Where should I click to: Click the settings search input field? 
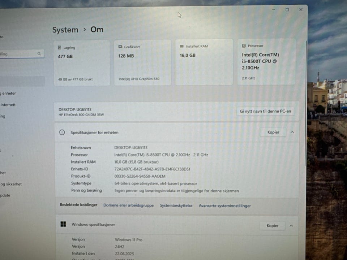tap(22, 54)
